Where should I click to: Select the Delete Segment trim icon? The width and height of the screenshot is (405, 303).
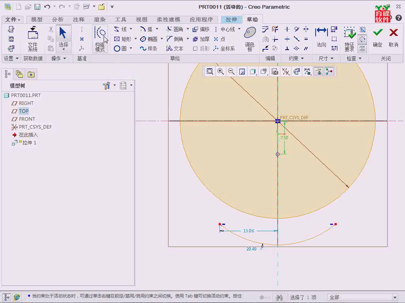click(x=275, y=29)
